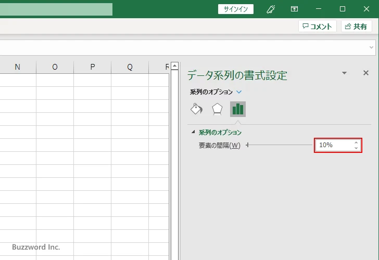This screenshot has height=260, width=379.
Task: Open the Fill & Line paint bucket tab
Action: 196,109
